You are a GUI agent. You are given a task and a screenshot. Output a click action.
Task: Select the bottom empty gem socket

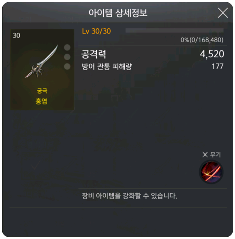(67, 67)
